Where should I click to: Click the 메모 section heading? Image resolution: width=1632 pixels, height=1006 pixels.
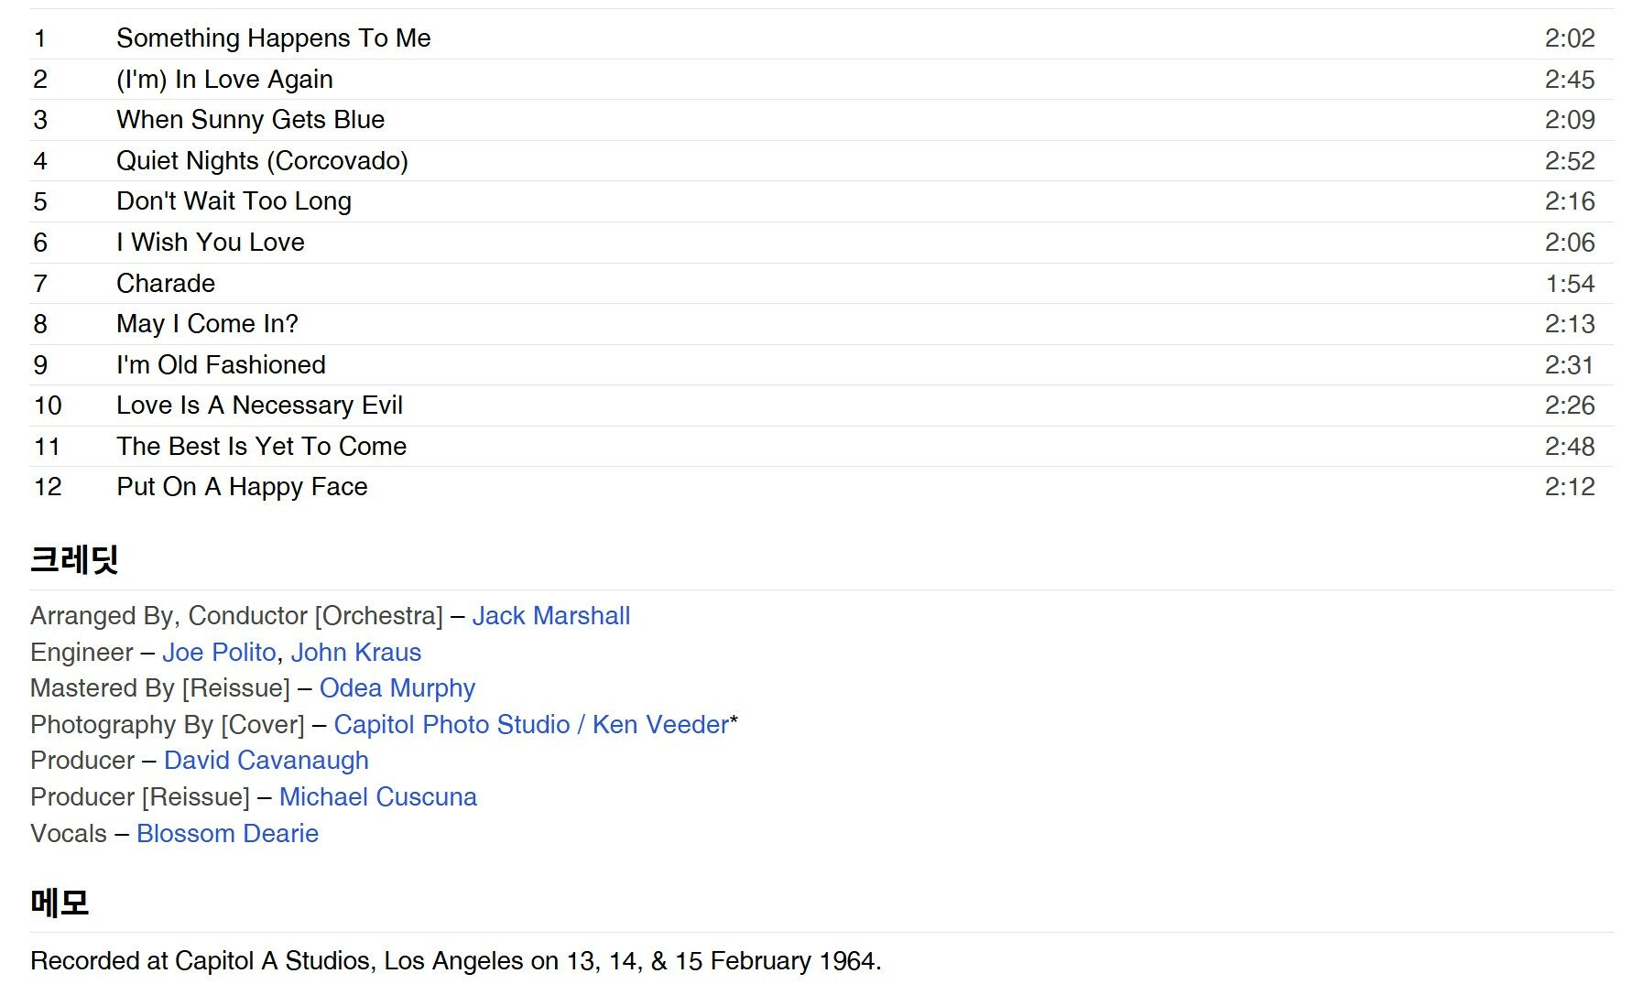pyautogui.click(x=60, y=903)
